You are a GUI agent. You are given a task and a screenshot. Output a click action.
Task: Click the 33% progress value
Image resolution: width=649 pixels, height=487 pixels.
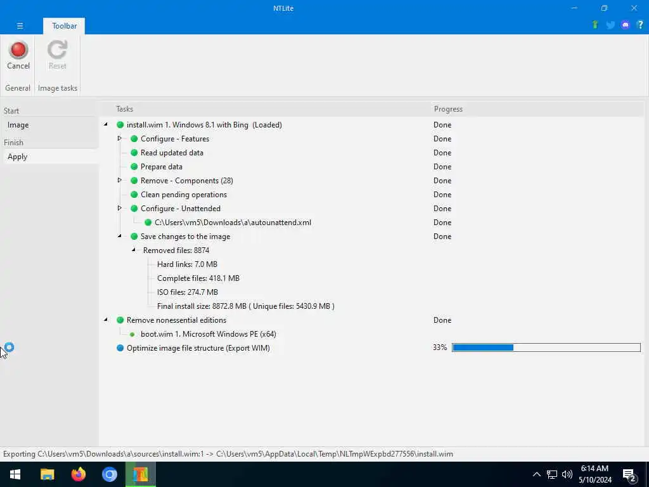(x=440, y=347)
